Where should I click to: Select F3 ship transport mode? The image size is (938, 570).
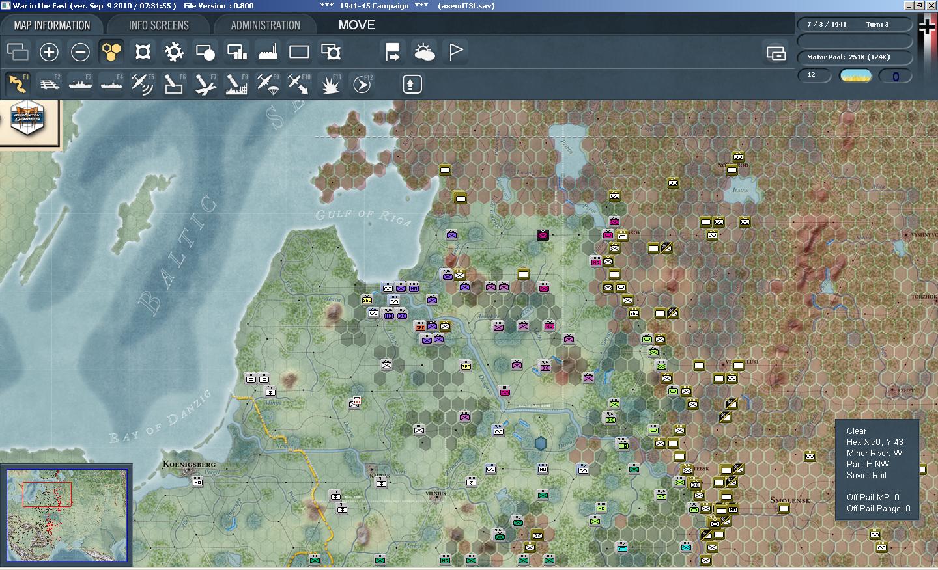[80, 84]
